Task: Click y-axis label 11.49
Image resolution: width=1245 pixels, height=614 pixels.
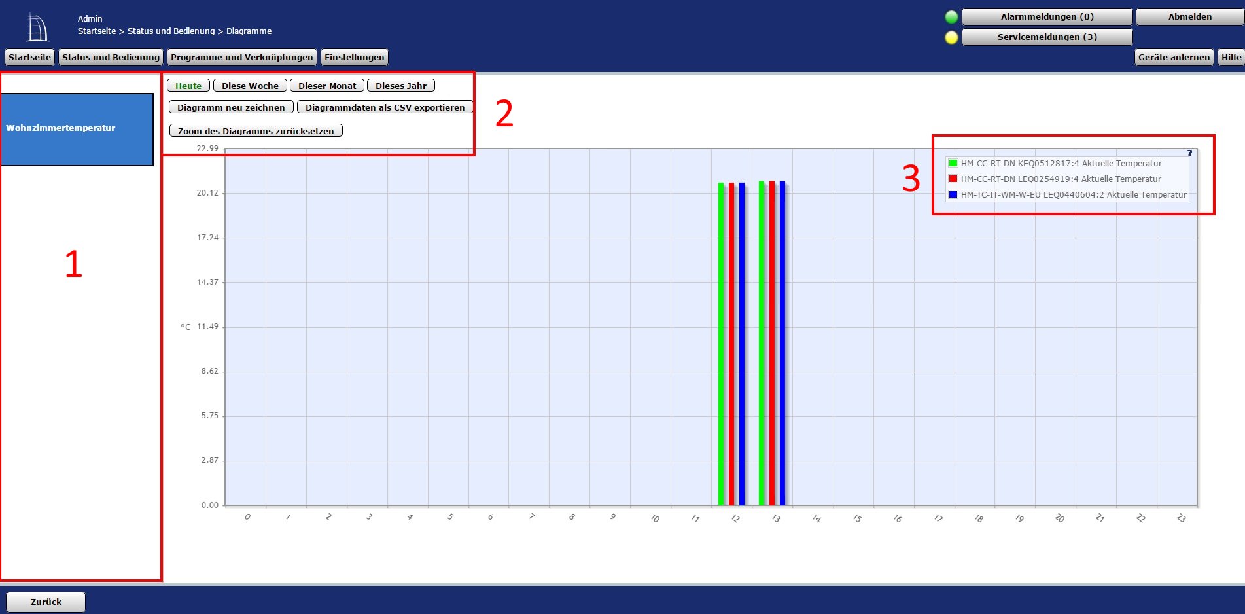Action: (x=207, y=327)
